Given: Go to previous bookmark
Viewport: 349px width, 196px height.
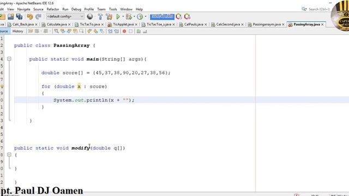Looking at the screenshot, I should (x=89, y=31).
